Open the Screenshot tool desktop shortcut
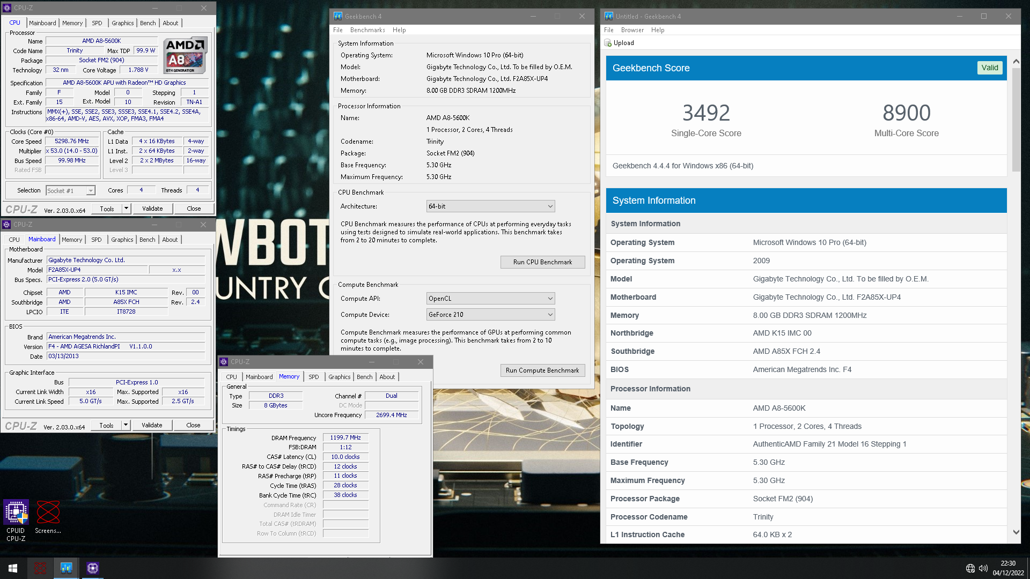The height and width of the screenshot is (579, 1030). (x=48, y=517)
